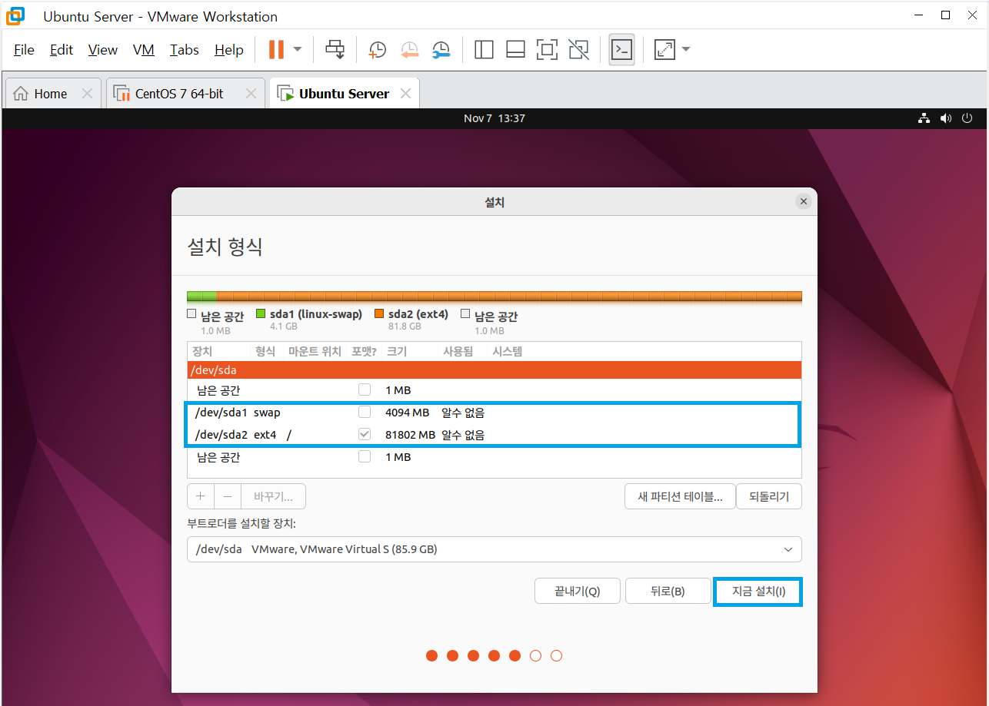Revert to the previous snapshot icon
989x706 pixels.
(x=409, y=50)
